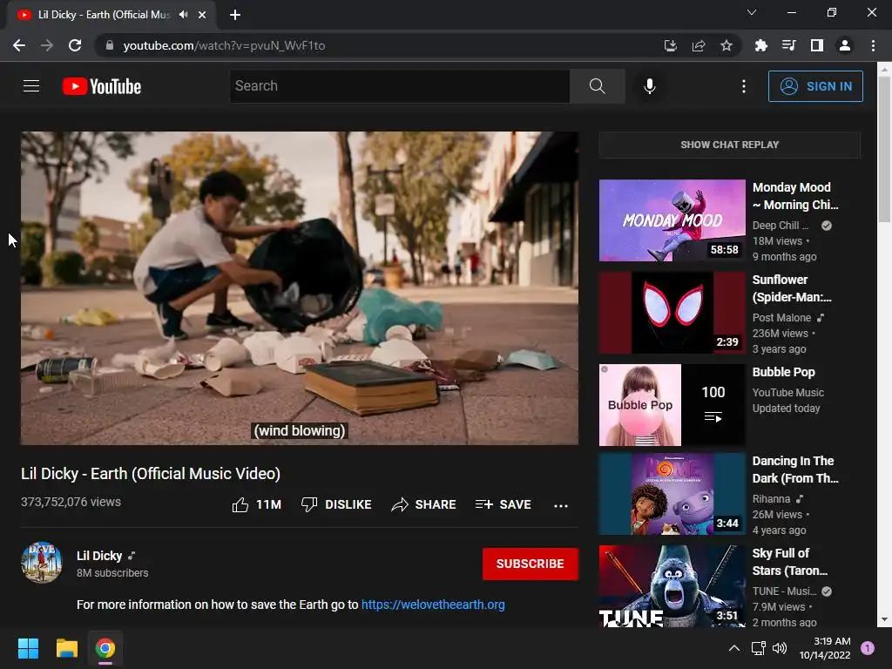892x669 pixels.
Task: Mute the tab via the speaker icon
Action: [x=183, y=15]
